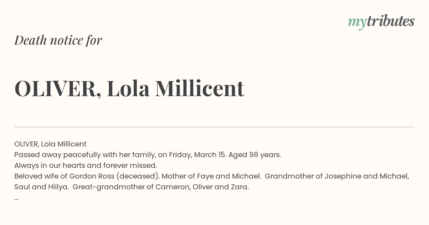Click 'Always in our hearts' line
Screen dimensions: 429x225
click(x=86, y=165)
